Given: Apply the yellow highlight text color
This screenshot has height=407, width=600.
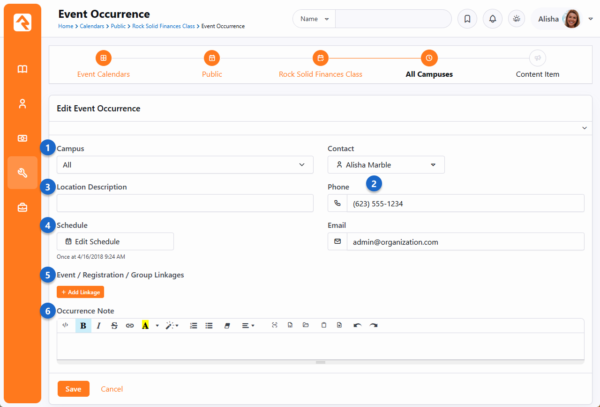Looking at the screenshot, I should click(145, 326).
